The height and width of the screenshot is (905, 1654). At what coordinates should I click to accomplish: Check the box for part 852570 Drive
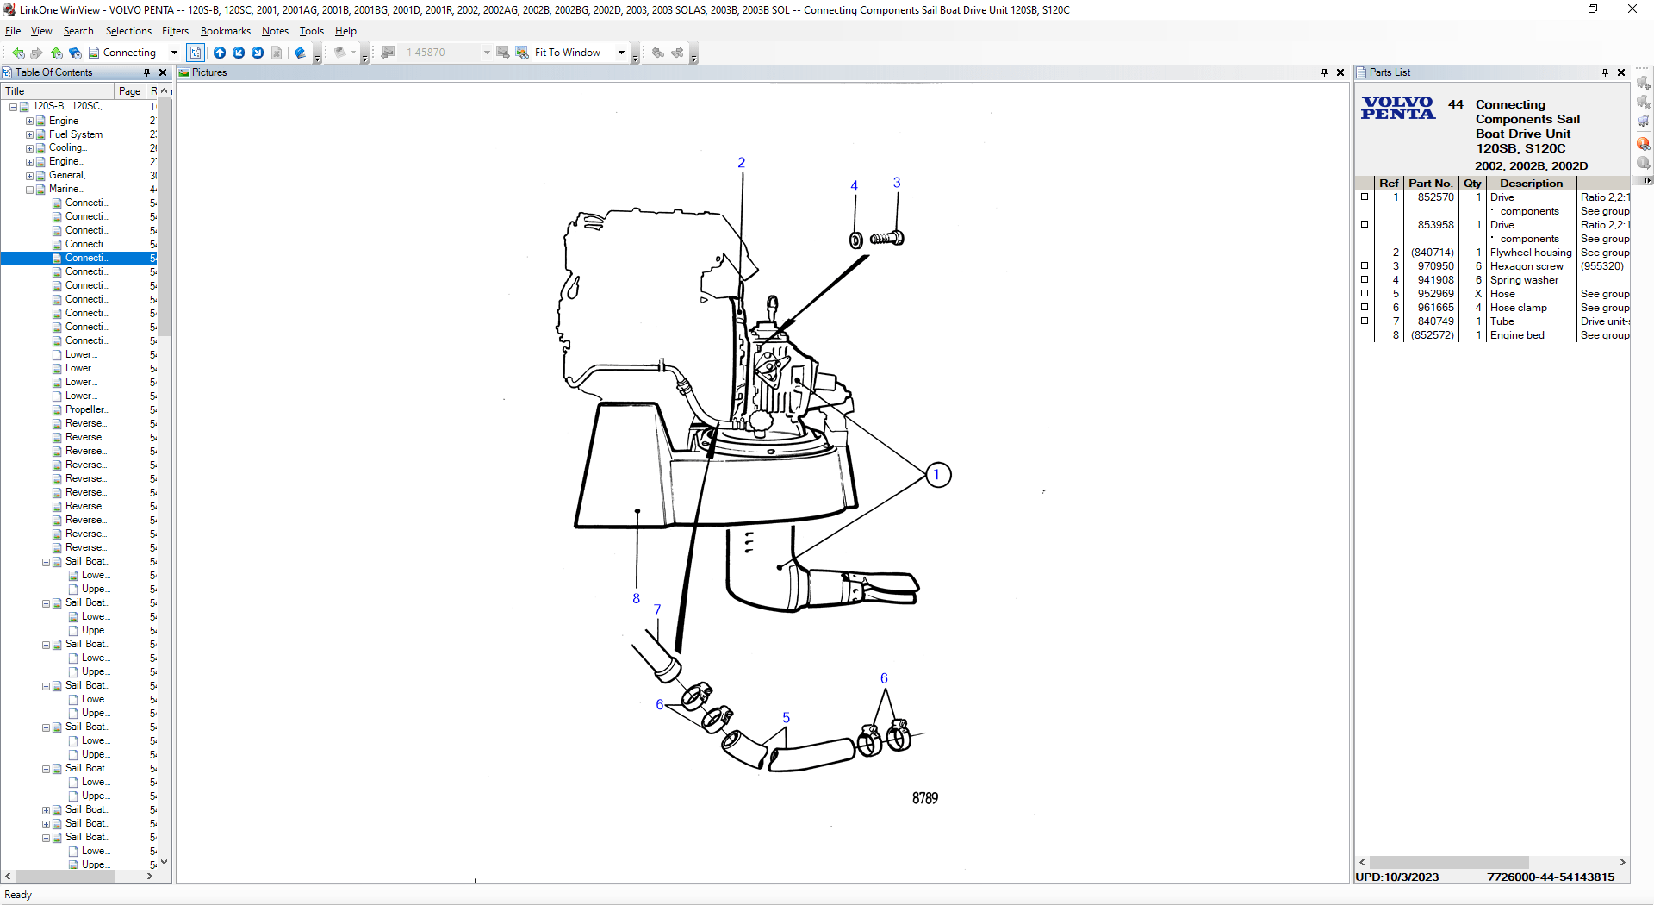[1365, 197]
